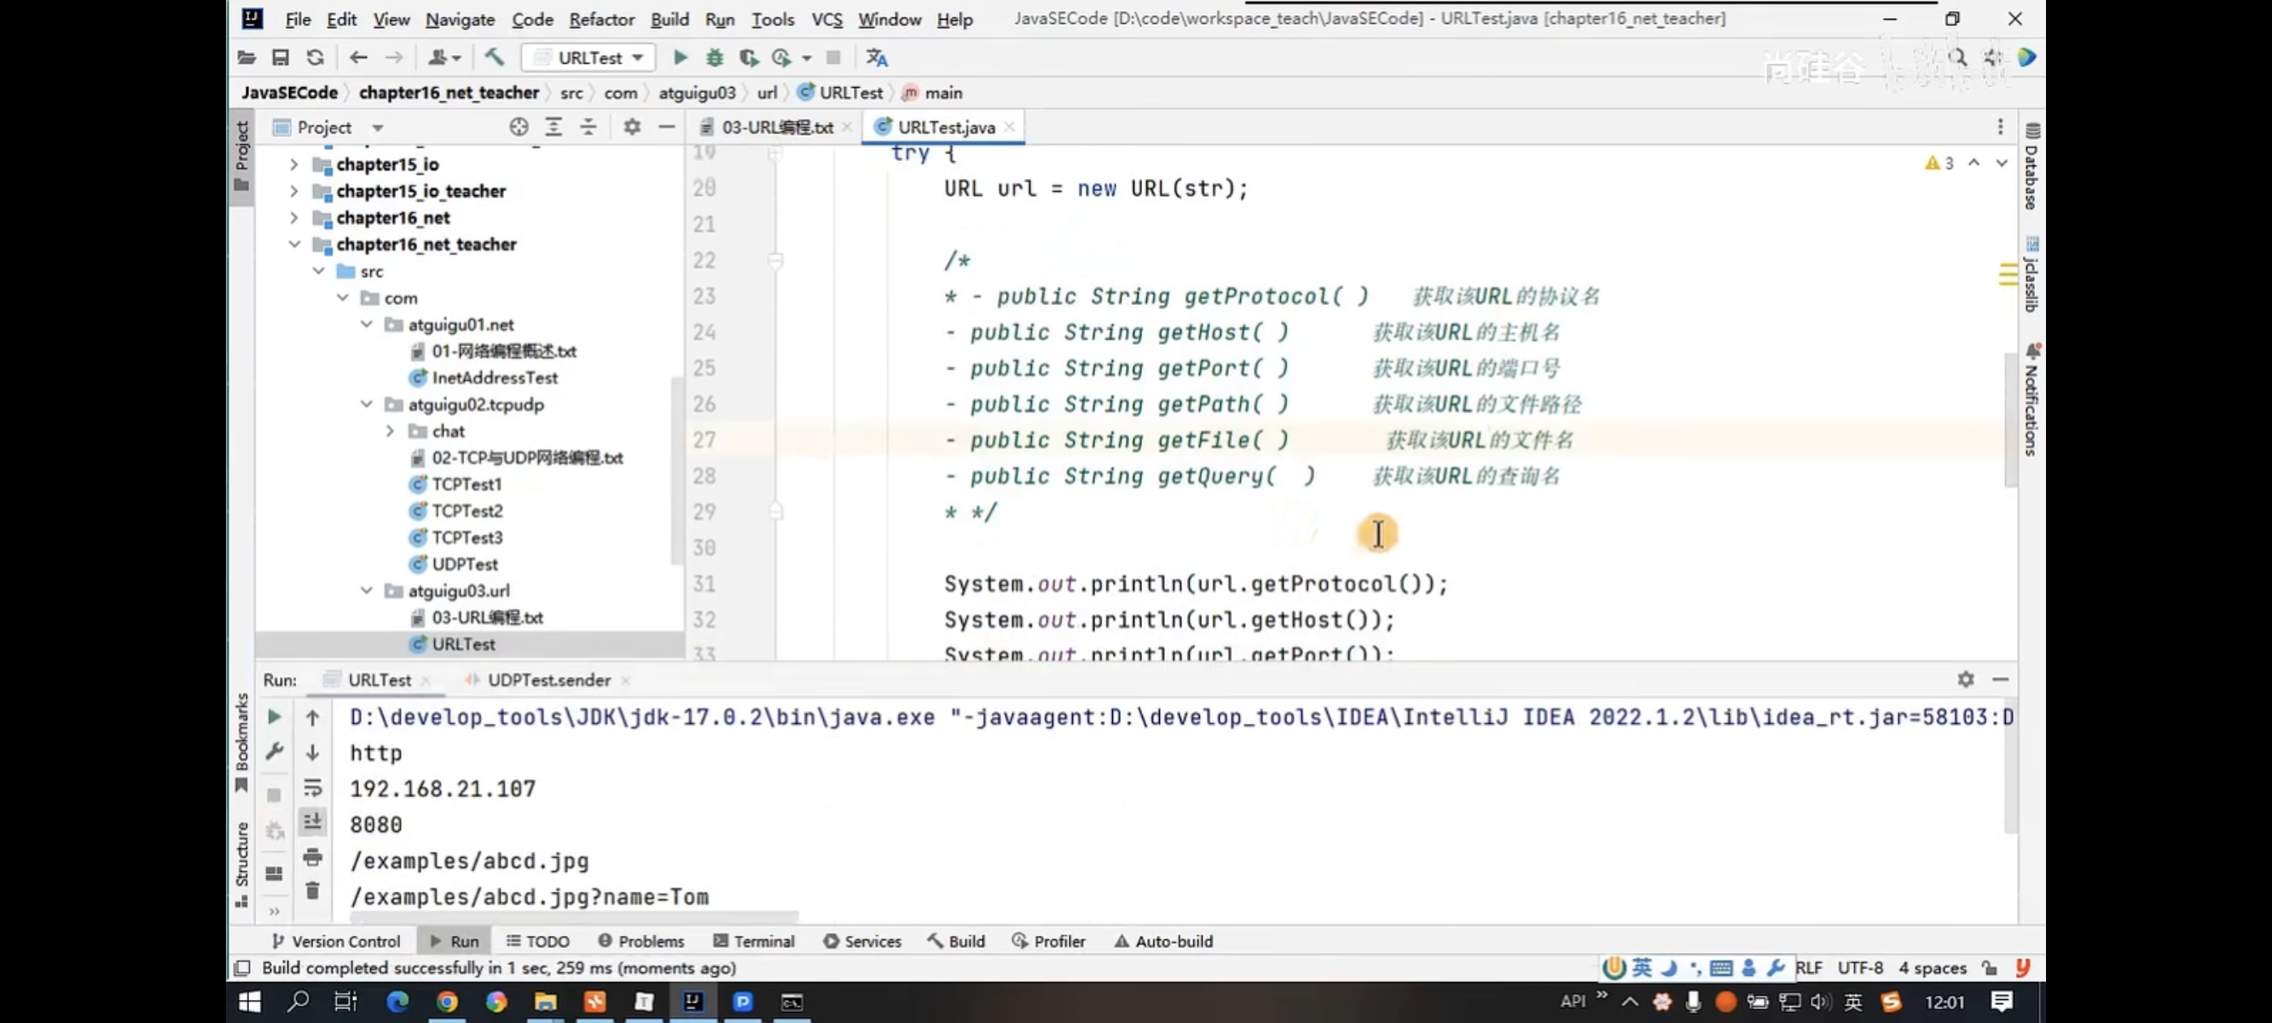
Task: Start debugging with the bug icon
Action: click(715, 57)
